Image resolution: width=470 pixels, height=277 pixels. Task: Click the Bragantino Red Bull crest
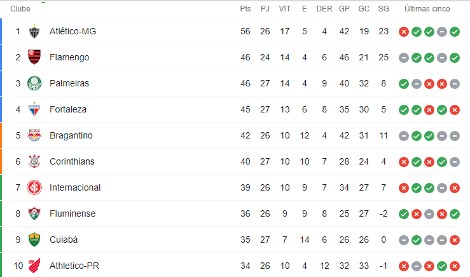click(34, 135)
